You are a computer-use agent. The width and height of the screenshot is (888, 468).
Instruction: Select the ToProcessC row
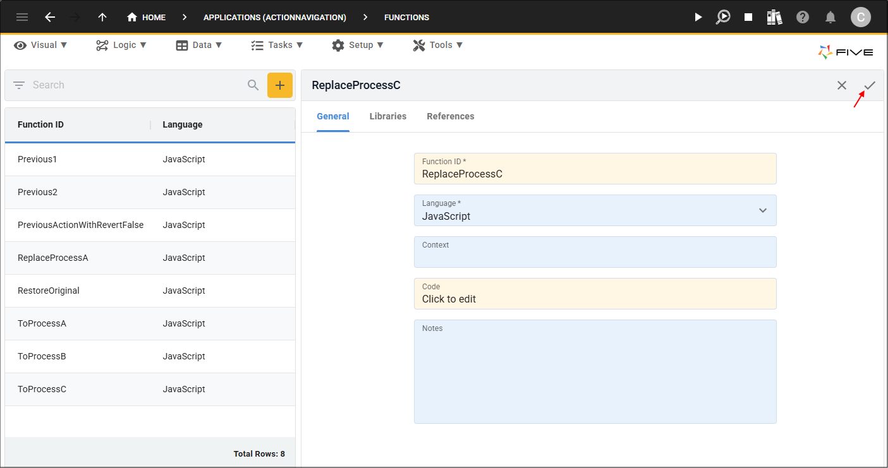coord(150,389)
